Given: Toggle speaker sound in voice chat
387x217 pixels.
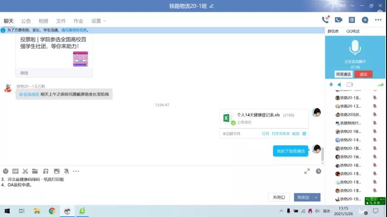Looking at the screenshot, I should (x=340, y=85).
